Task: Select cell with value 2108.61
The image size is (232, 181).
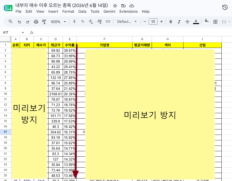Action: pyautogui.click(x=56, y=94)
